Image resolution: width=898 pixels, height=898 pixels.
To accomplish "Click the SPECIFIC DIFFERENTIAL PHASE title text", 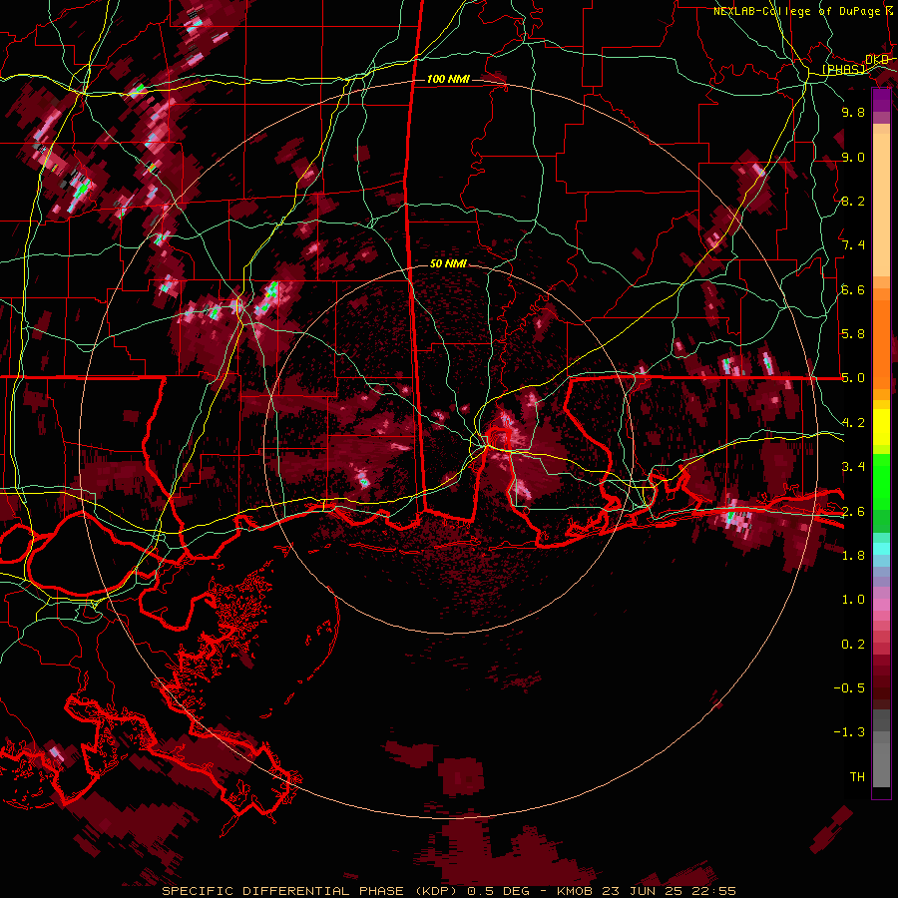I will (x=283, y=891).
